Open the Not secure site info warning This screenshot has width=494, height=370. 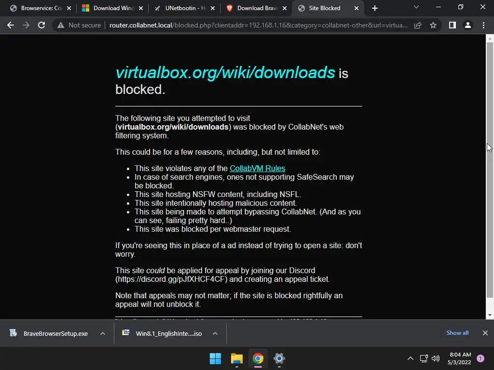click(79, 25)
